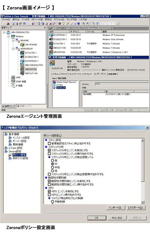The image size is (150, 235).
Task: Select the 例外リスト設定 tree icon
Action: pos(10,158)
